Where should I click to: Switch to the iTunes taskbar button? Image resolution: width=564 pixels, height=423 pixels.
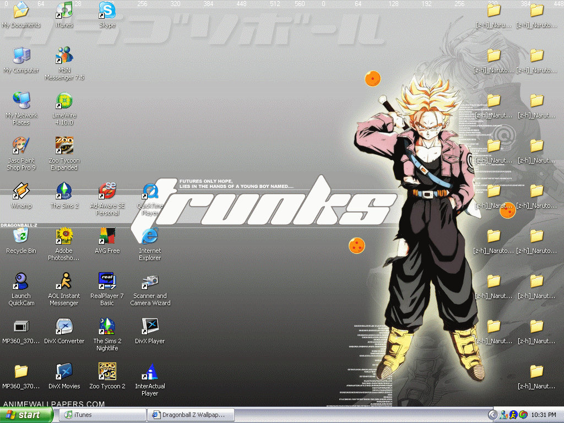[x=102, y=415]
